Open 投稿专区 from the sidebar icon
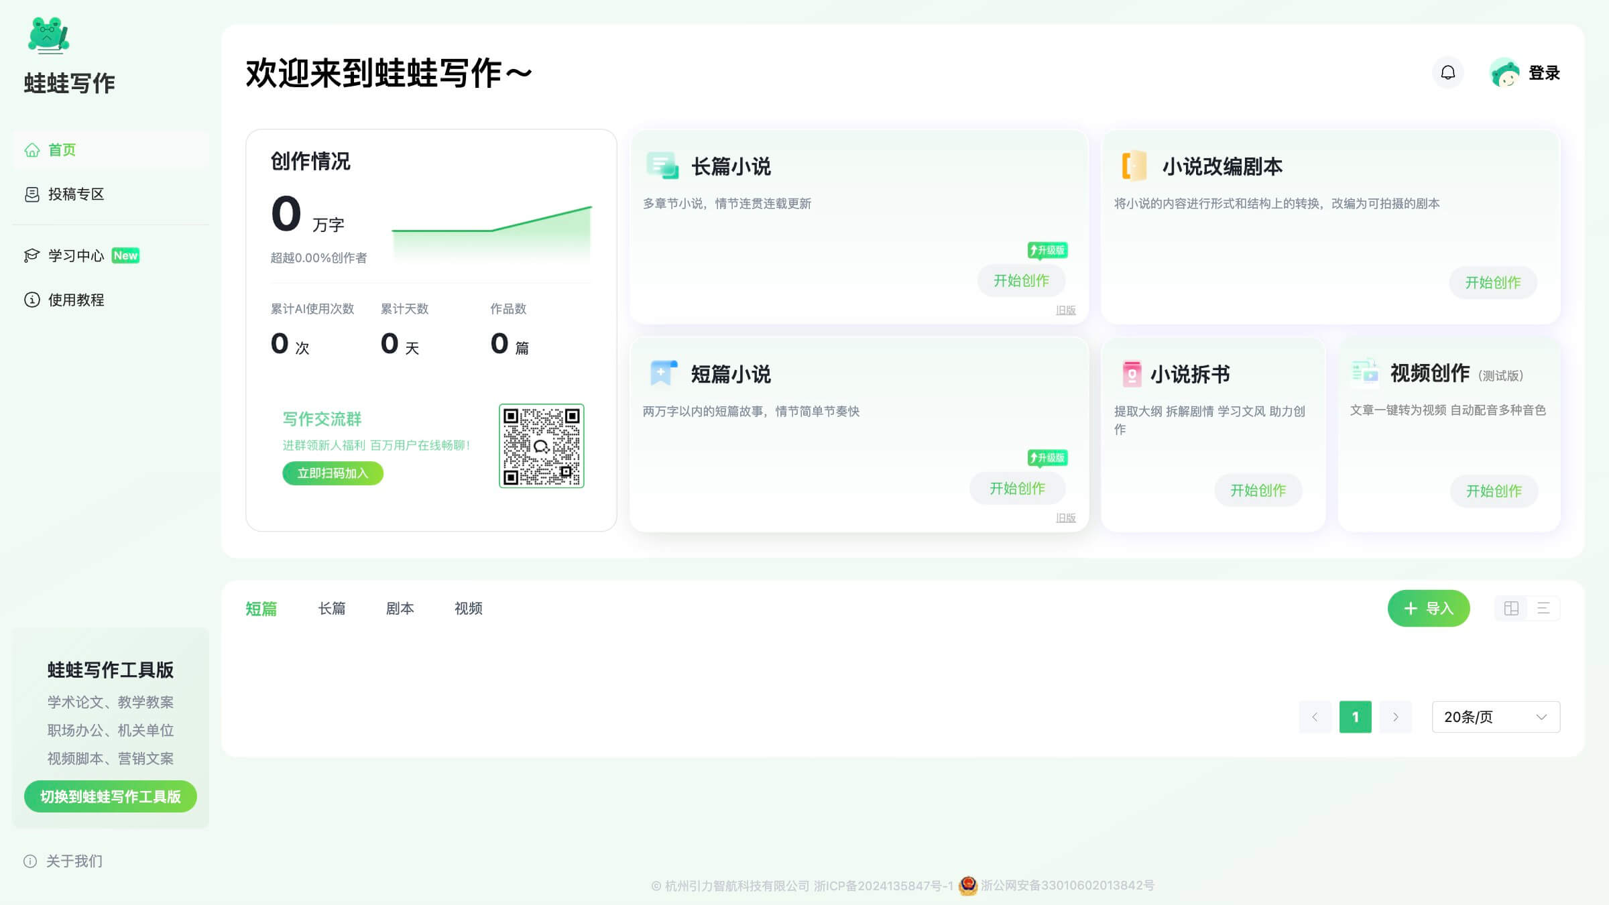 click(x=32, y=194)
